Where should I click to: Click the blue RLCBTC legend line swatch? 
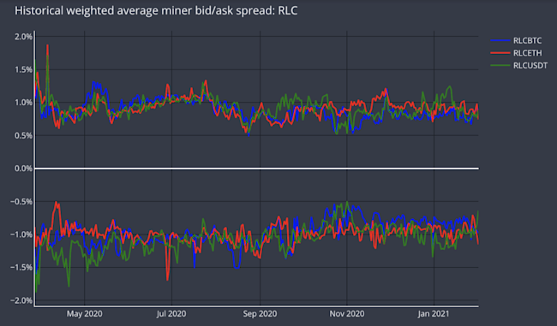point(500,41)
